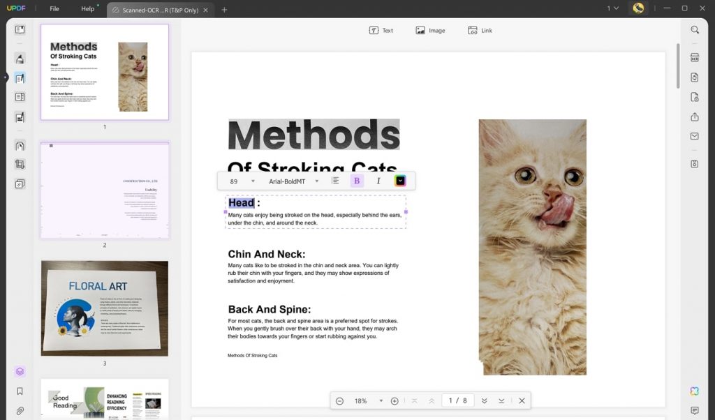The width and height of the screenshot is (715, 420).
Task: Zoom in using the plus button
Action: point(395,400)
